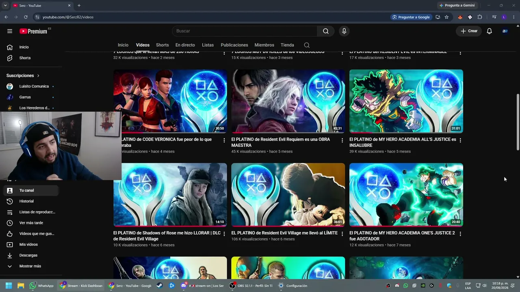The width and height of the screenshot is (520, 292).
Task: Play the Resident Evil Village thumbnail
Action: (288, 195)
